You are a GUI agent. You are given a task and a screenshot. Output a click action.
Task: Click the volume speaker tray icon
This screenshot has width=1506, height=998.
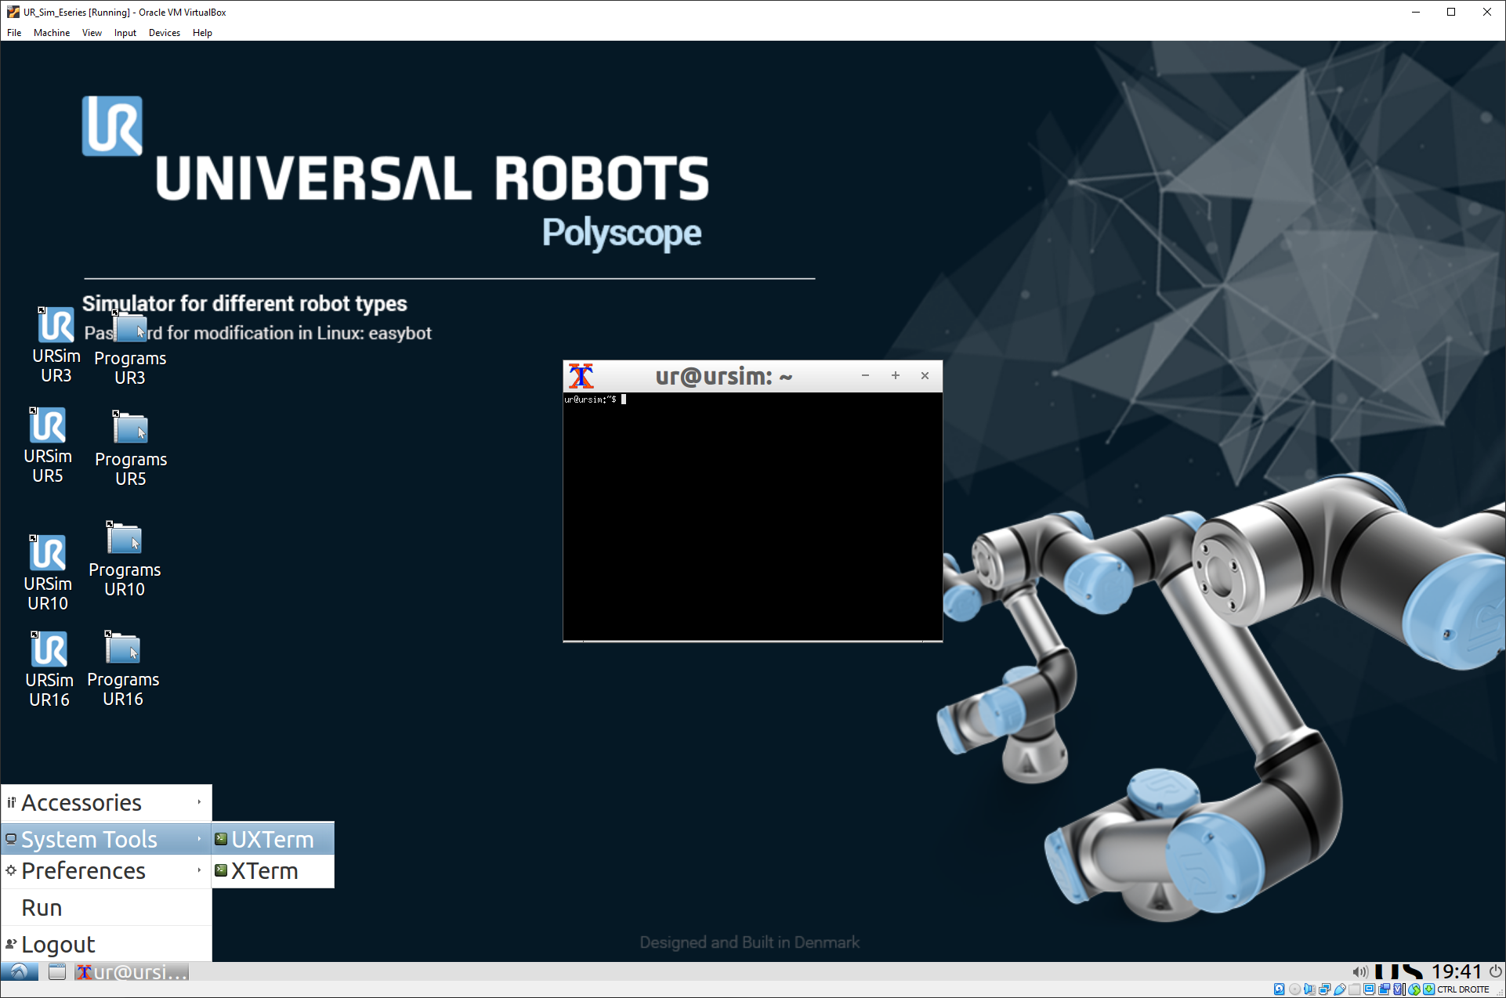1359,972
